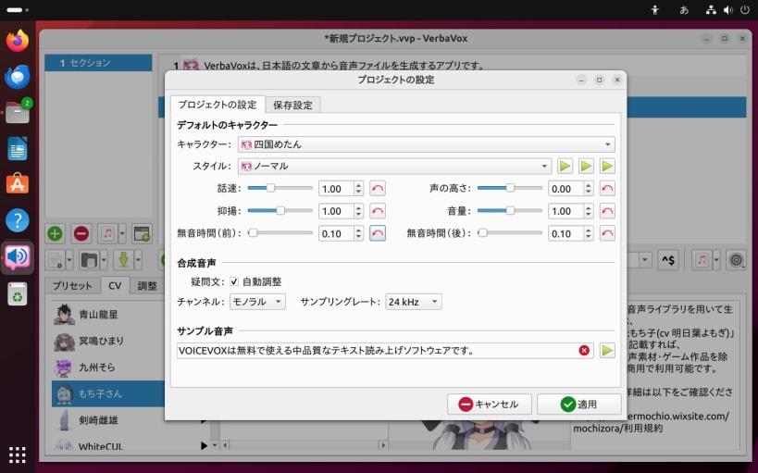
Task: Reset 声の高さ pitch to default
Action: (607, 189)
